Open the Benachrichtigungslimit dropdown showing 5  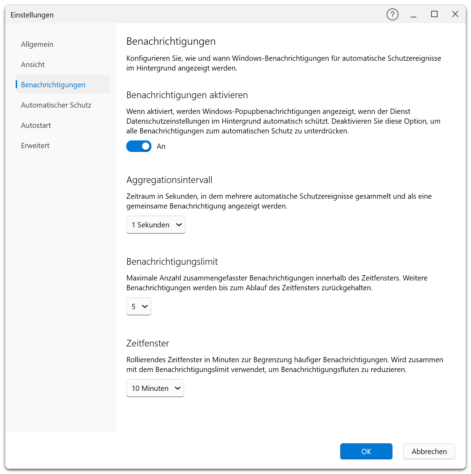(139, 306)
